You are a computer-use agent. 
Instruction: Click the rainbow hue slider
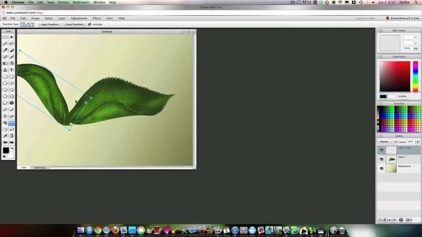pyautogui.click(x=415, y=76)
